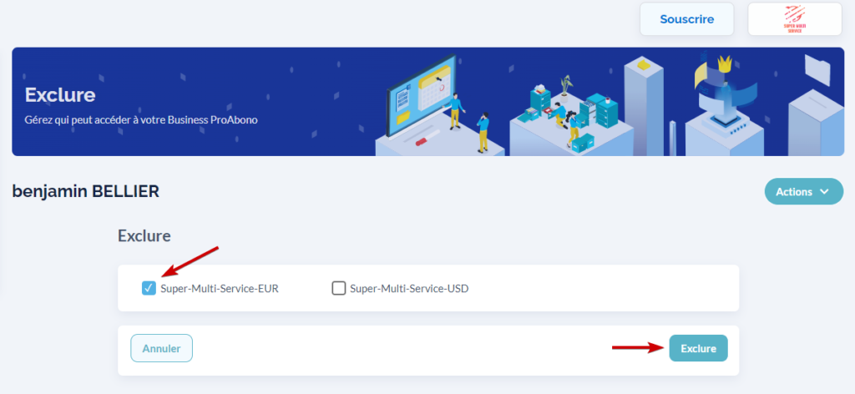Click the chevron arrow on Actions
The height and width of the screenshot is (394, 855).
click(824, 191)
